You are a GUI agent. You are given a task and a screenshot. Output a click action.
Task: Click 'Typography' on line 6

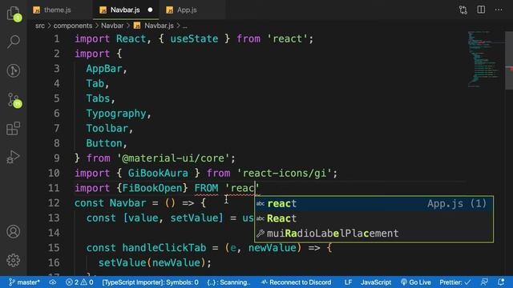pyautogui.click(x=115, y=114)
